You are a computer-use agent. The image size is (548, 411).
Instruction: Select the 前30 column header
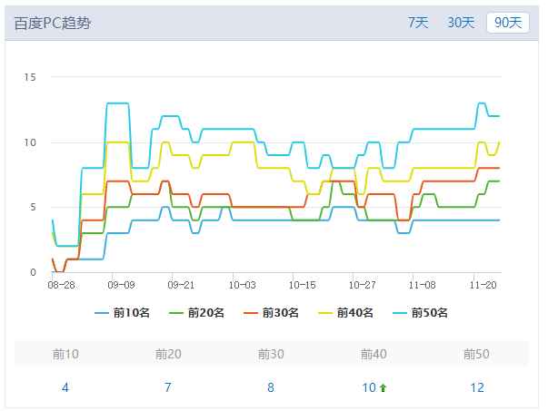pos(271,354)
